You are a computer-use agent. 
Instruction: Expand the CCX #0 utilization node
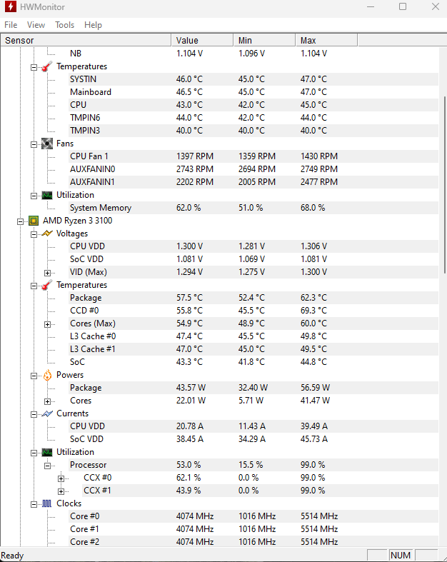coord(61,478)
